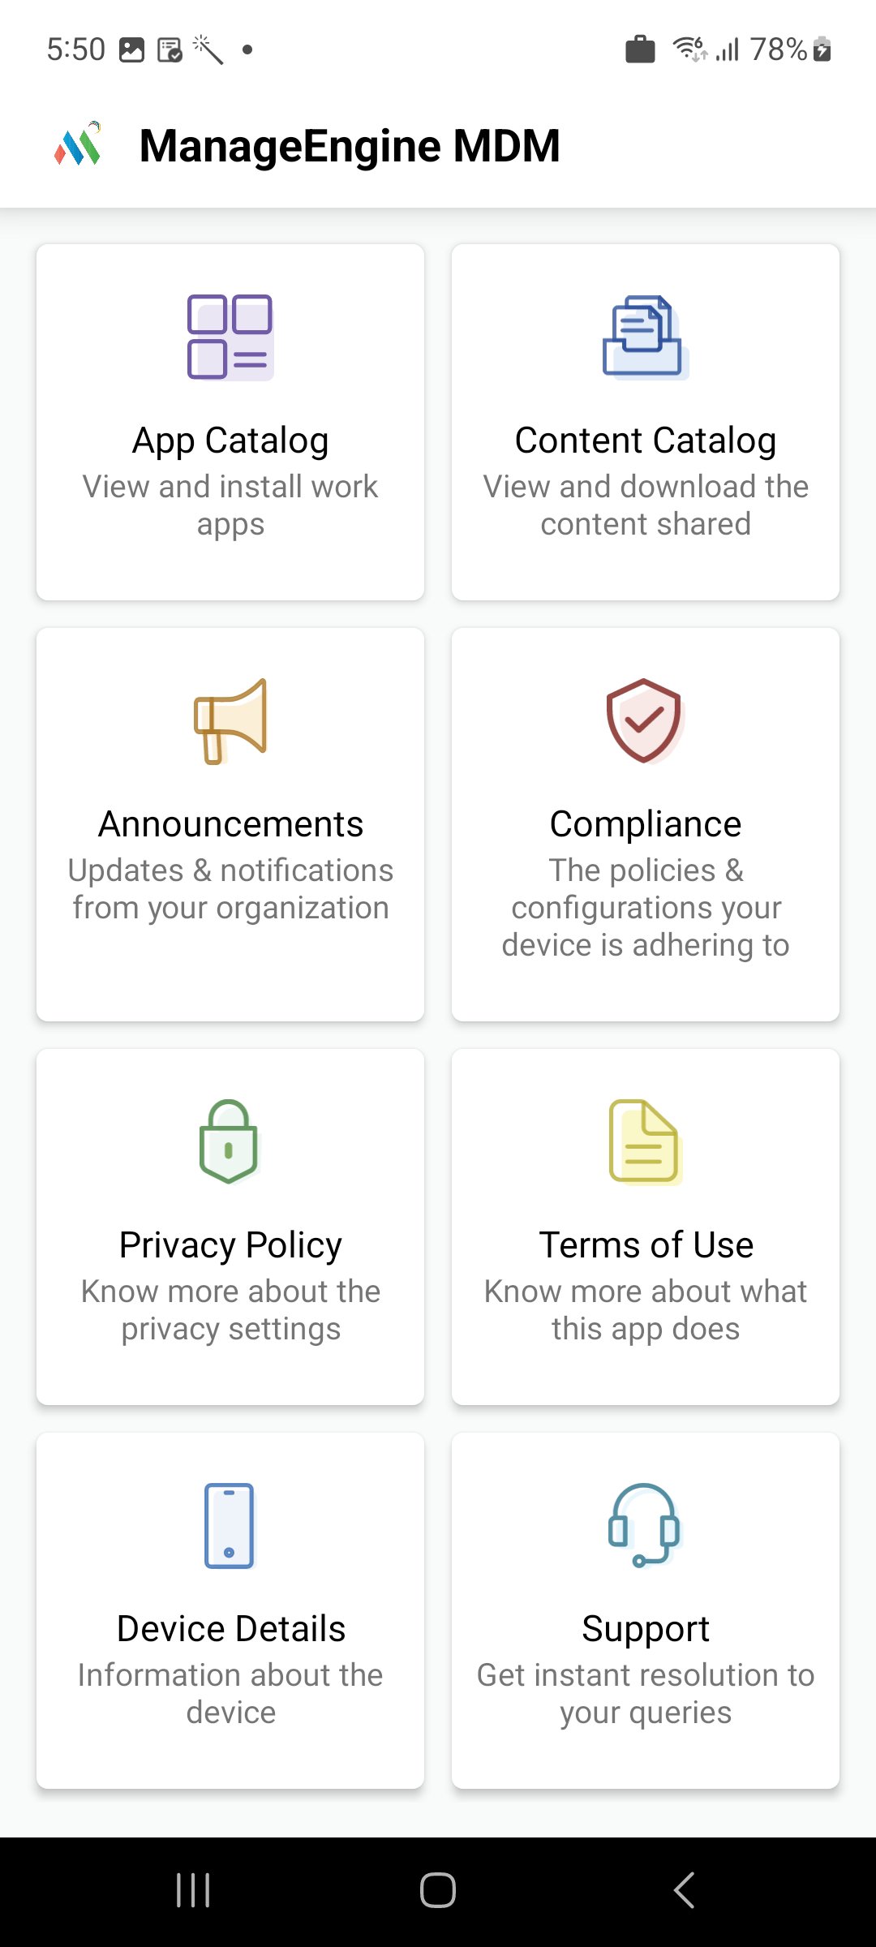Tap the ManageEngine logo in header

pyautogui.click(x=79, y=145)
